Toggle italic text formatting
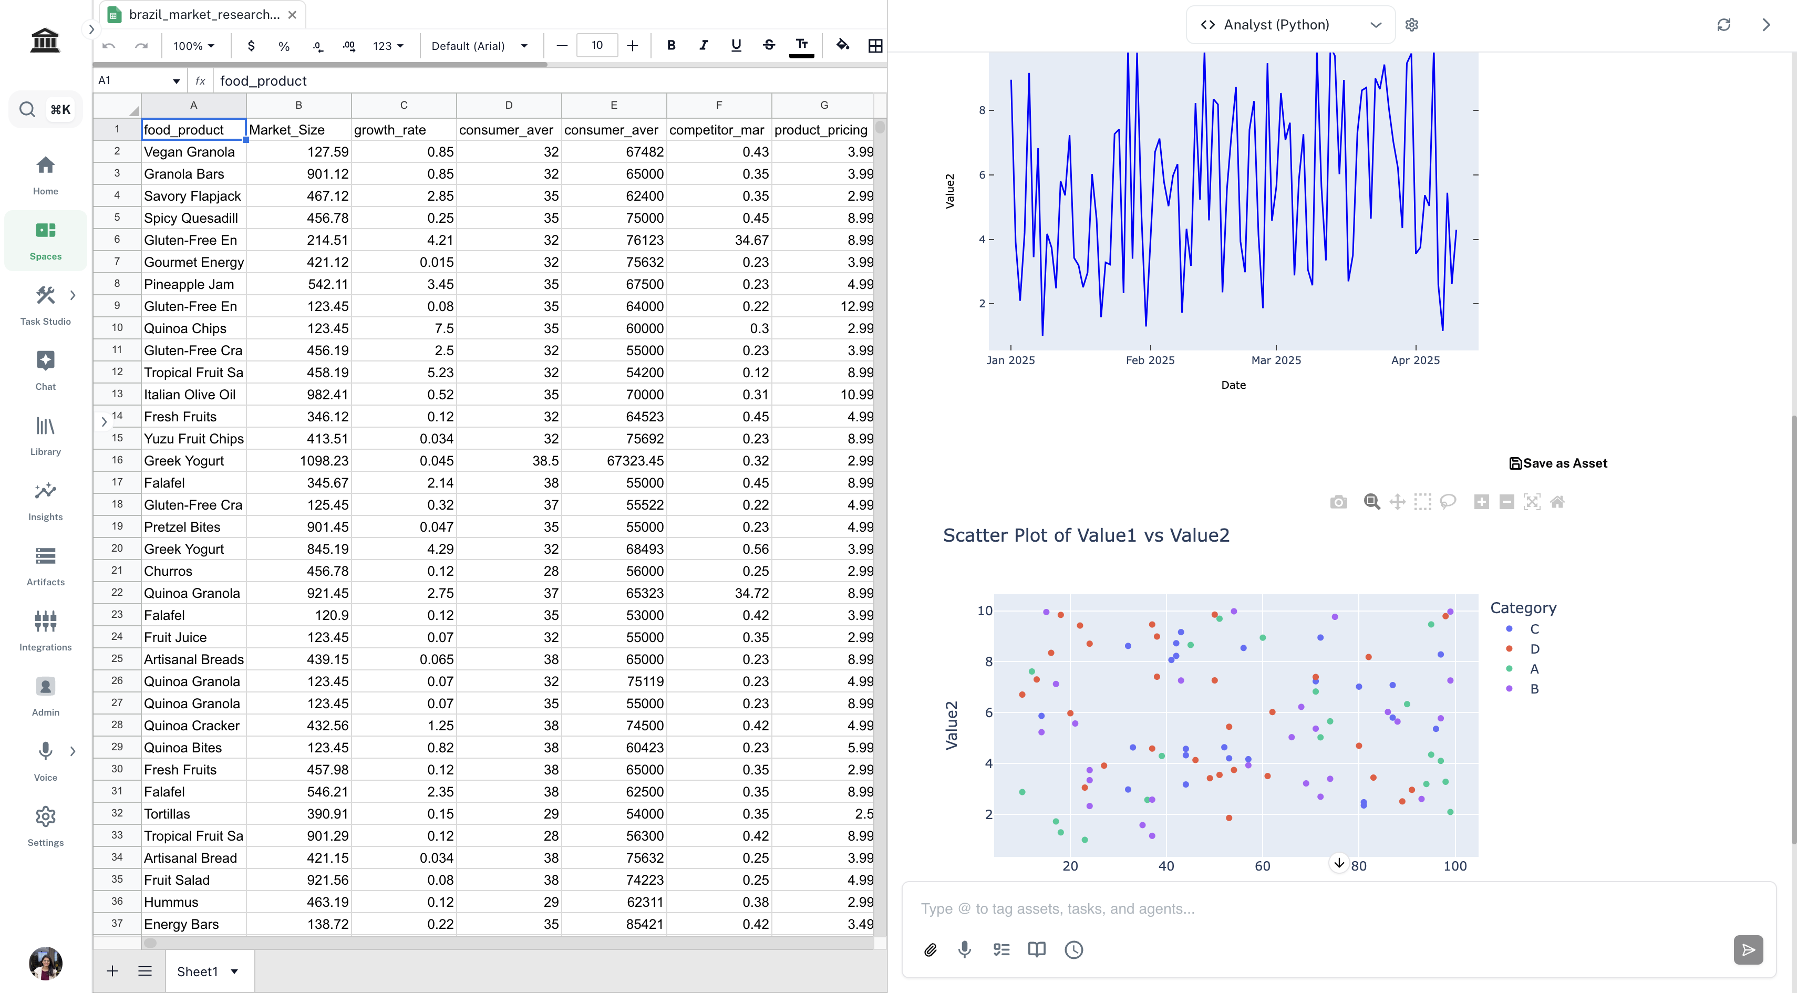Screen dimensions: 1797x993 click(704, 45)
